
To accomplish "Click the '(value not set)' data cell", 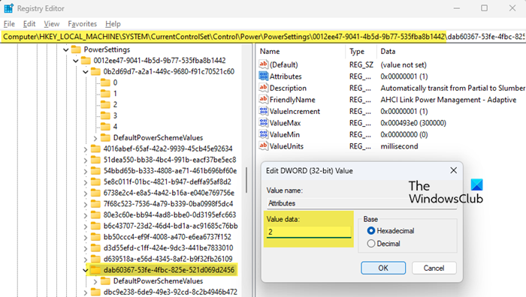I will pyautogui.click(x=404, y=64).
